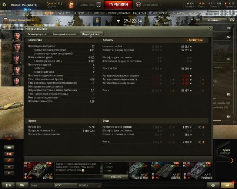Toggle the elite vehicle stripe filter

9,160
